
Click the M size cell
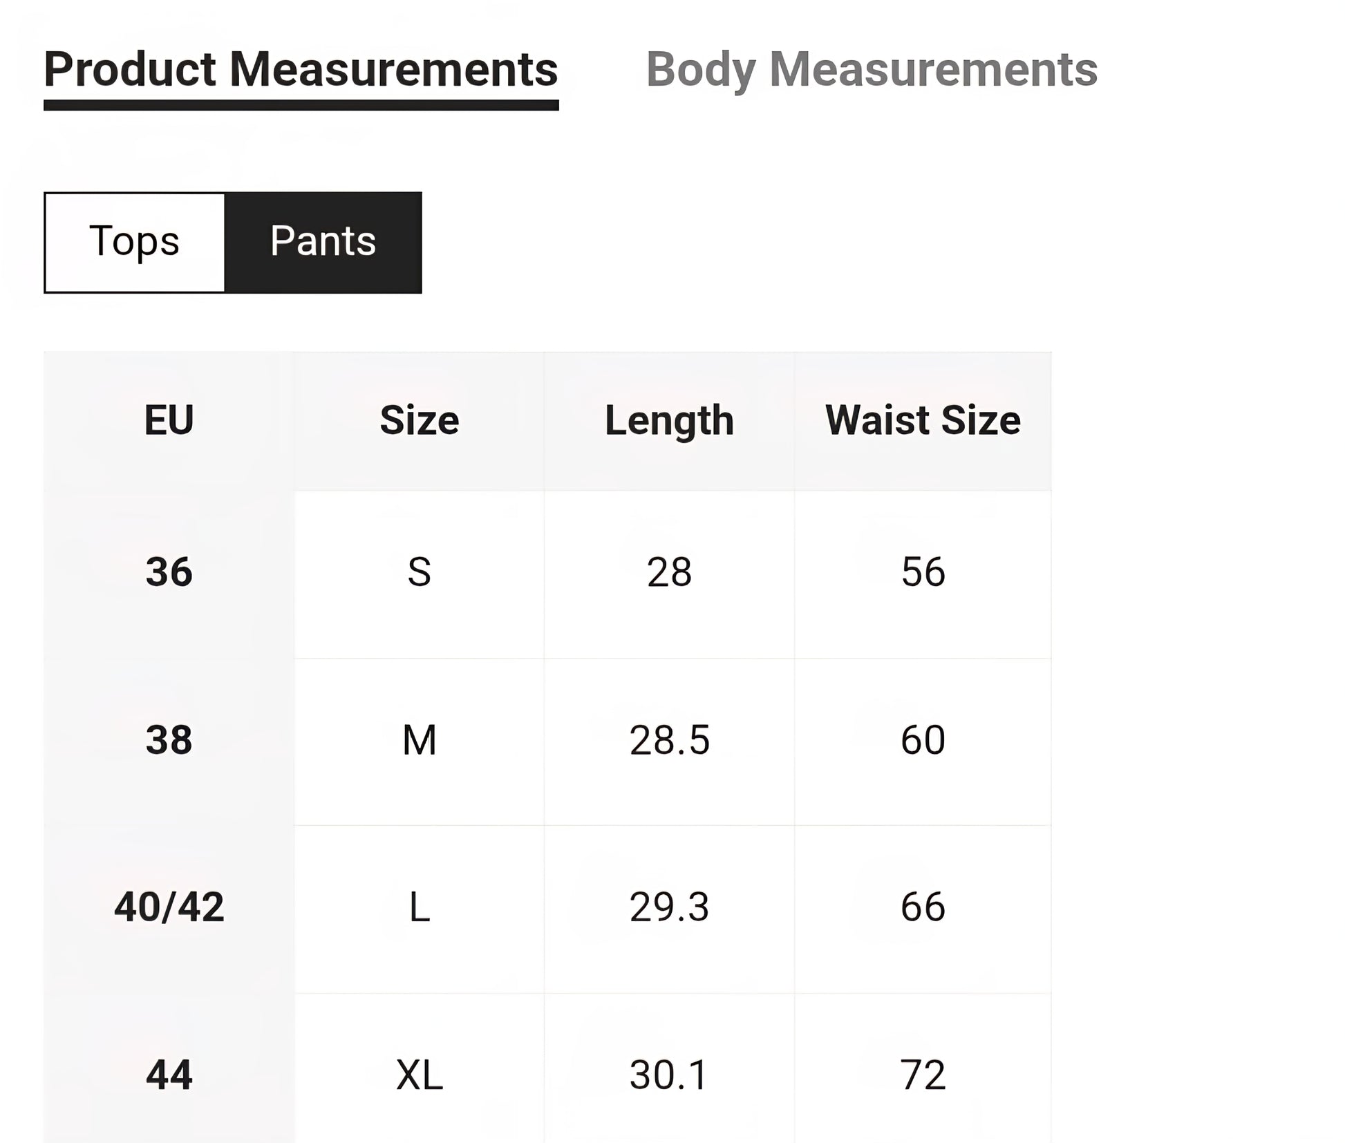(419, 740)
